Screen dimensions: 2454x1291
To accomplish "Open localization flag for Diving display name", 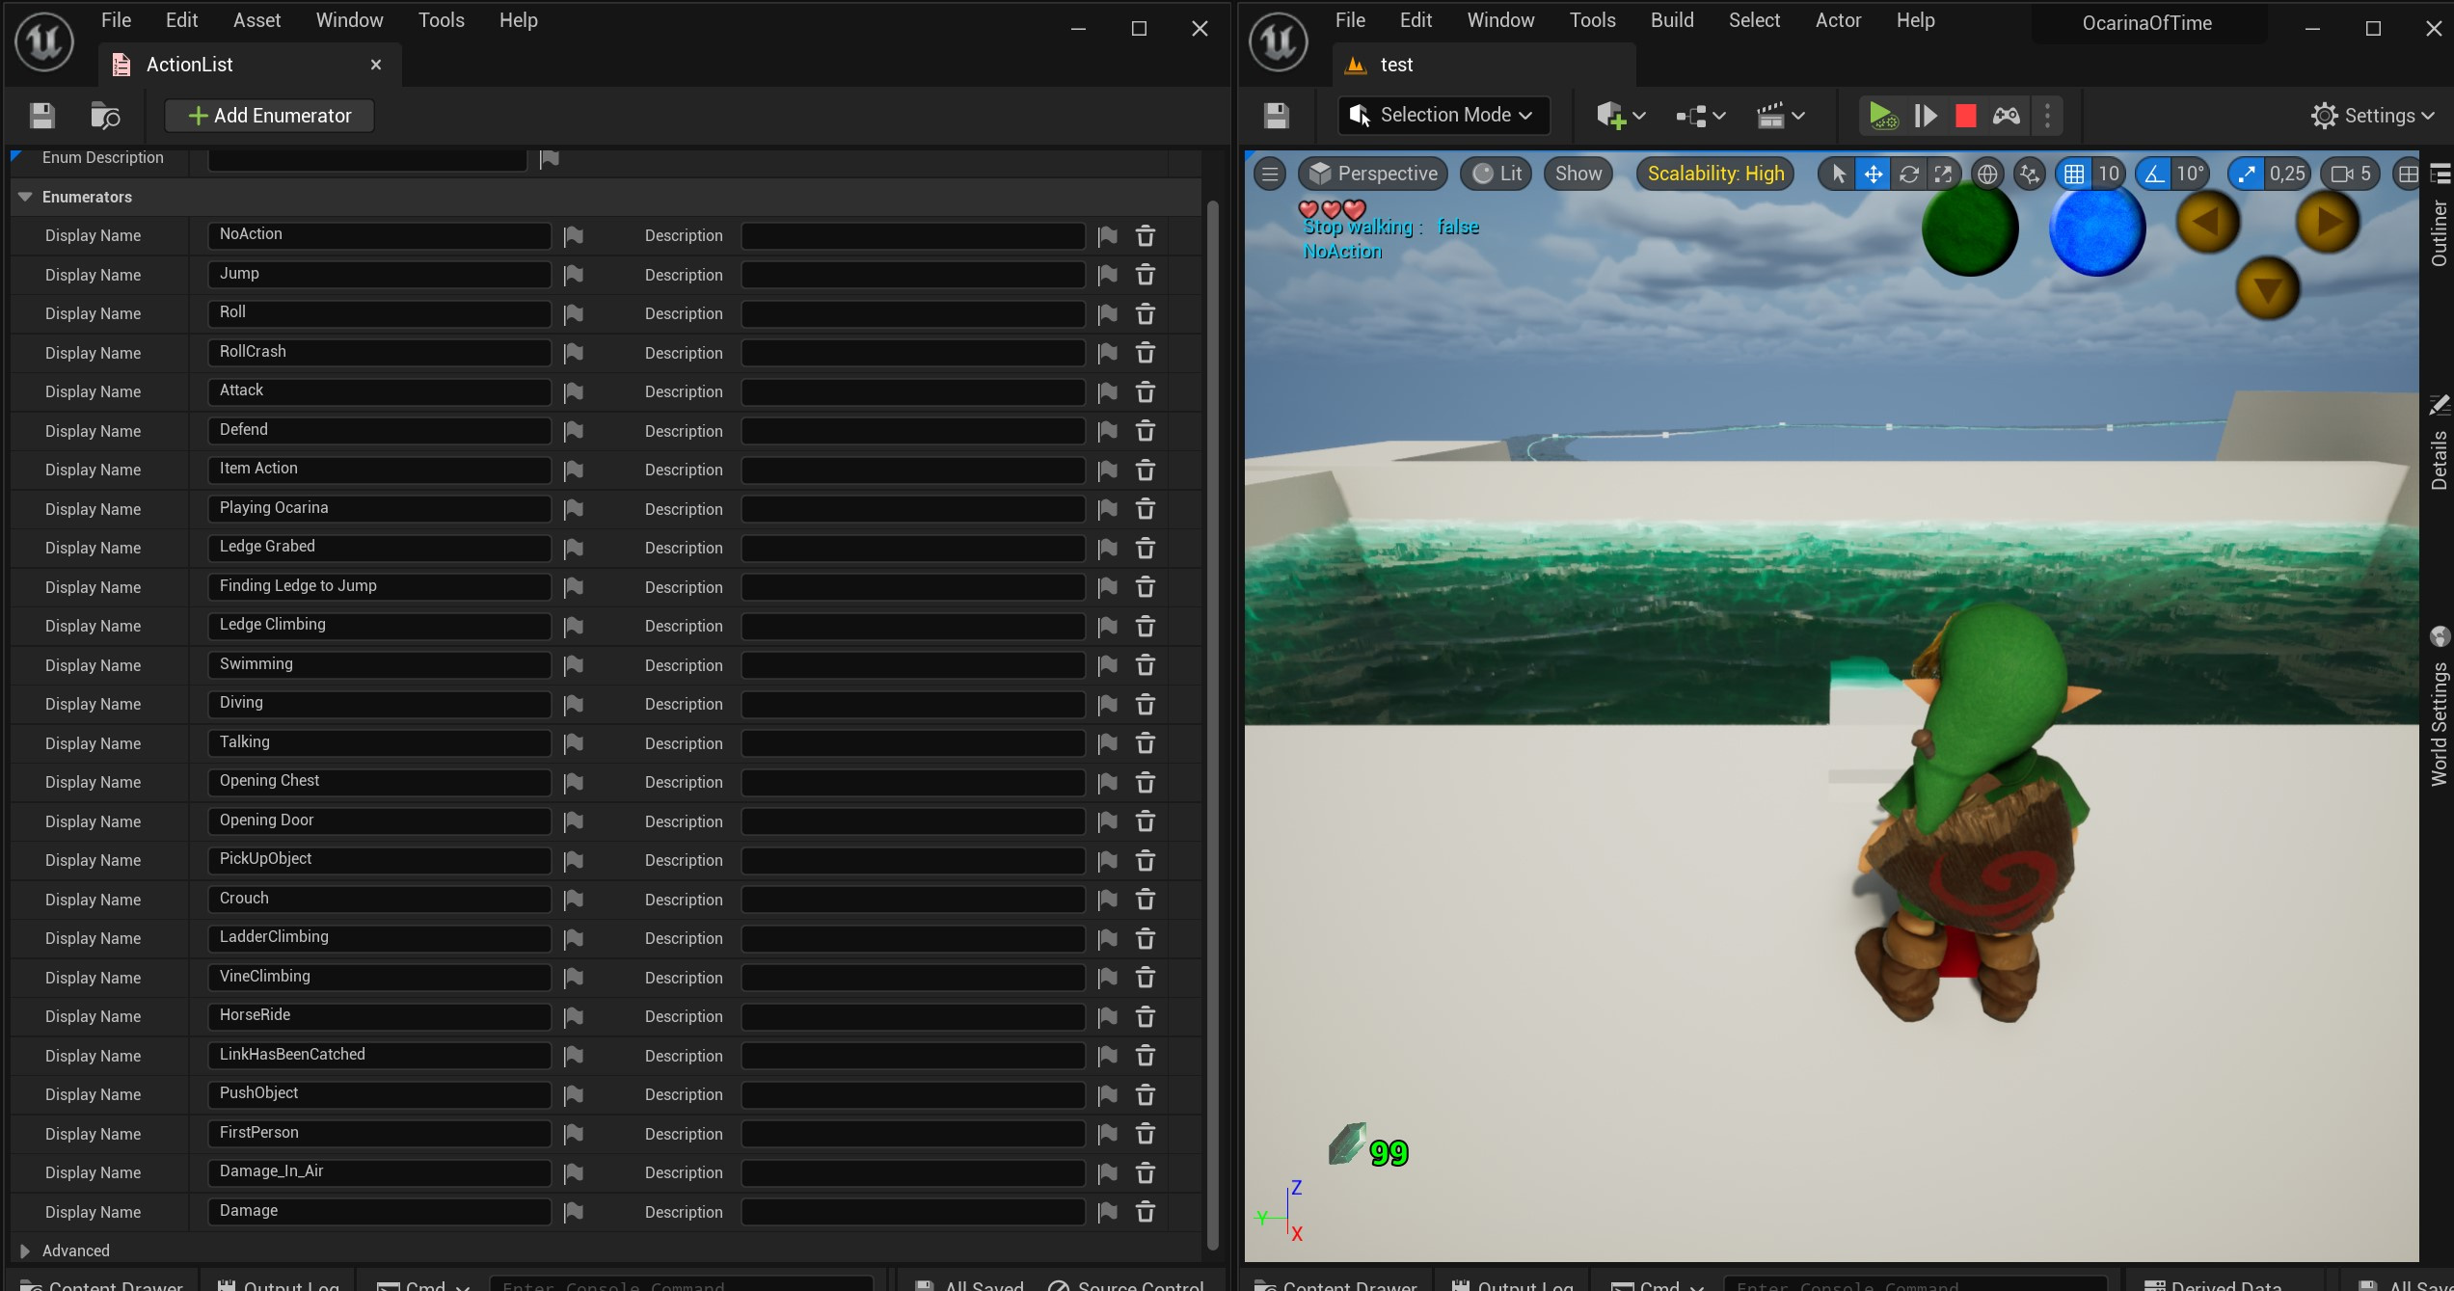I will (x=574, y=705).
